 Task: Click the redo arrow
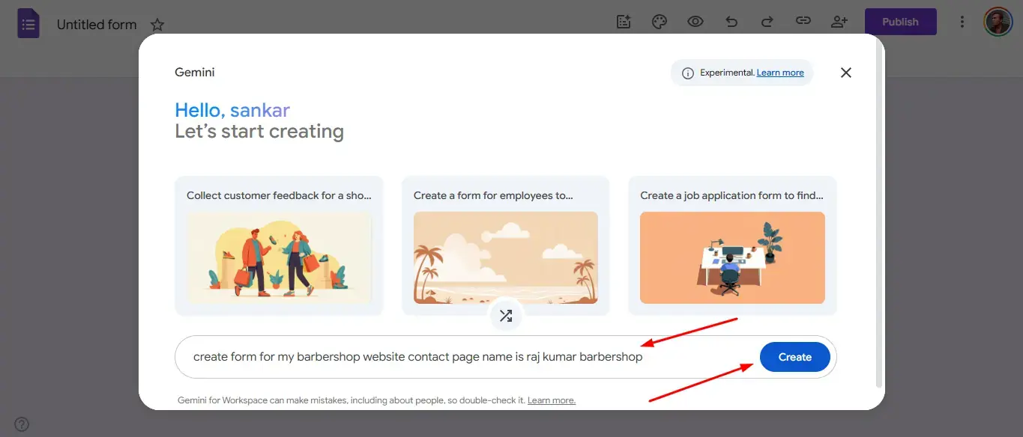tap(767, 22)
